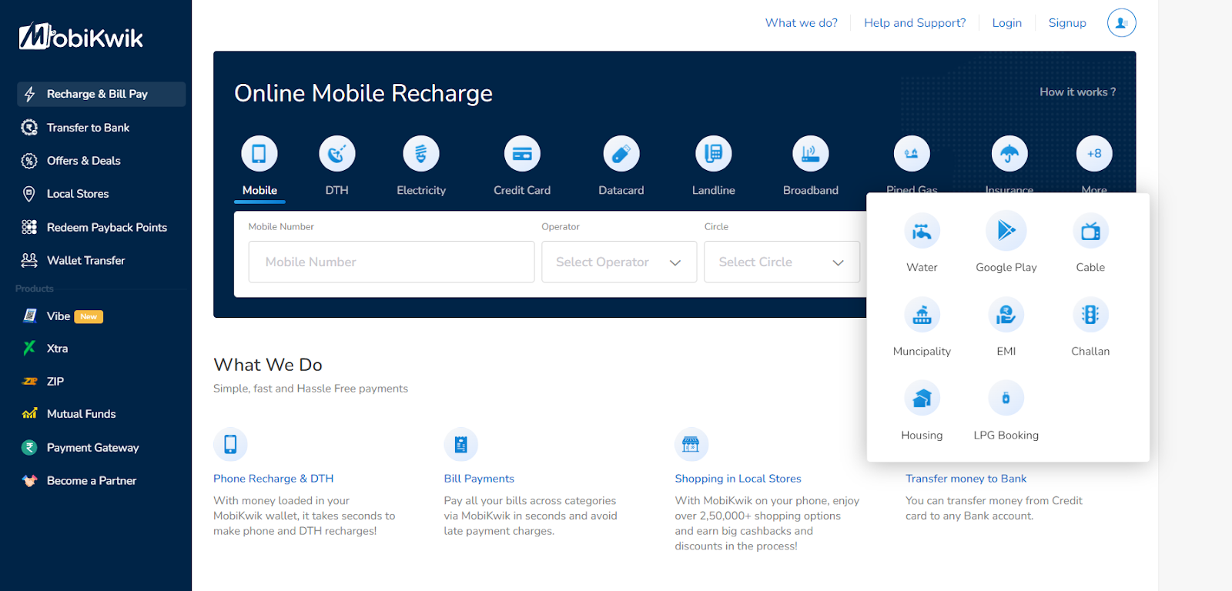Choose the Challan icon
1232x591 pixels.
[x=1090, y=315]
